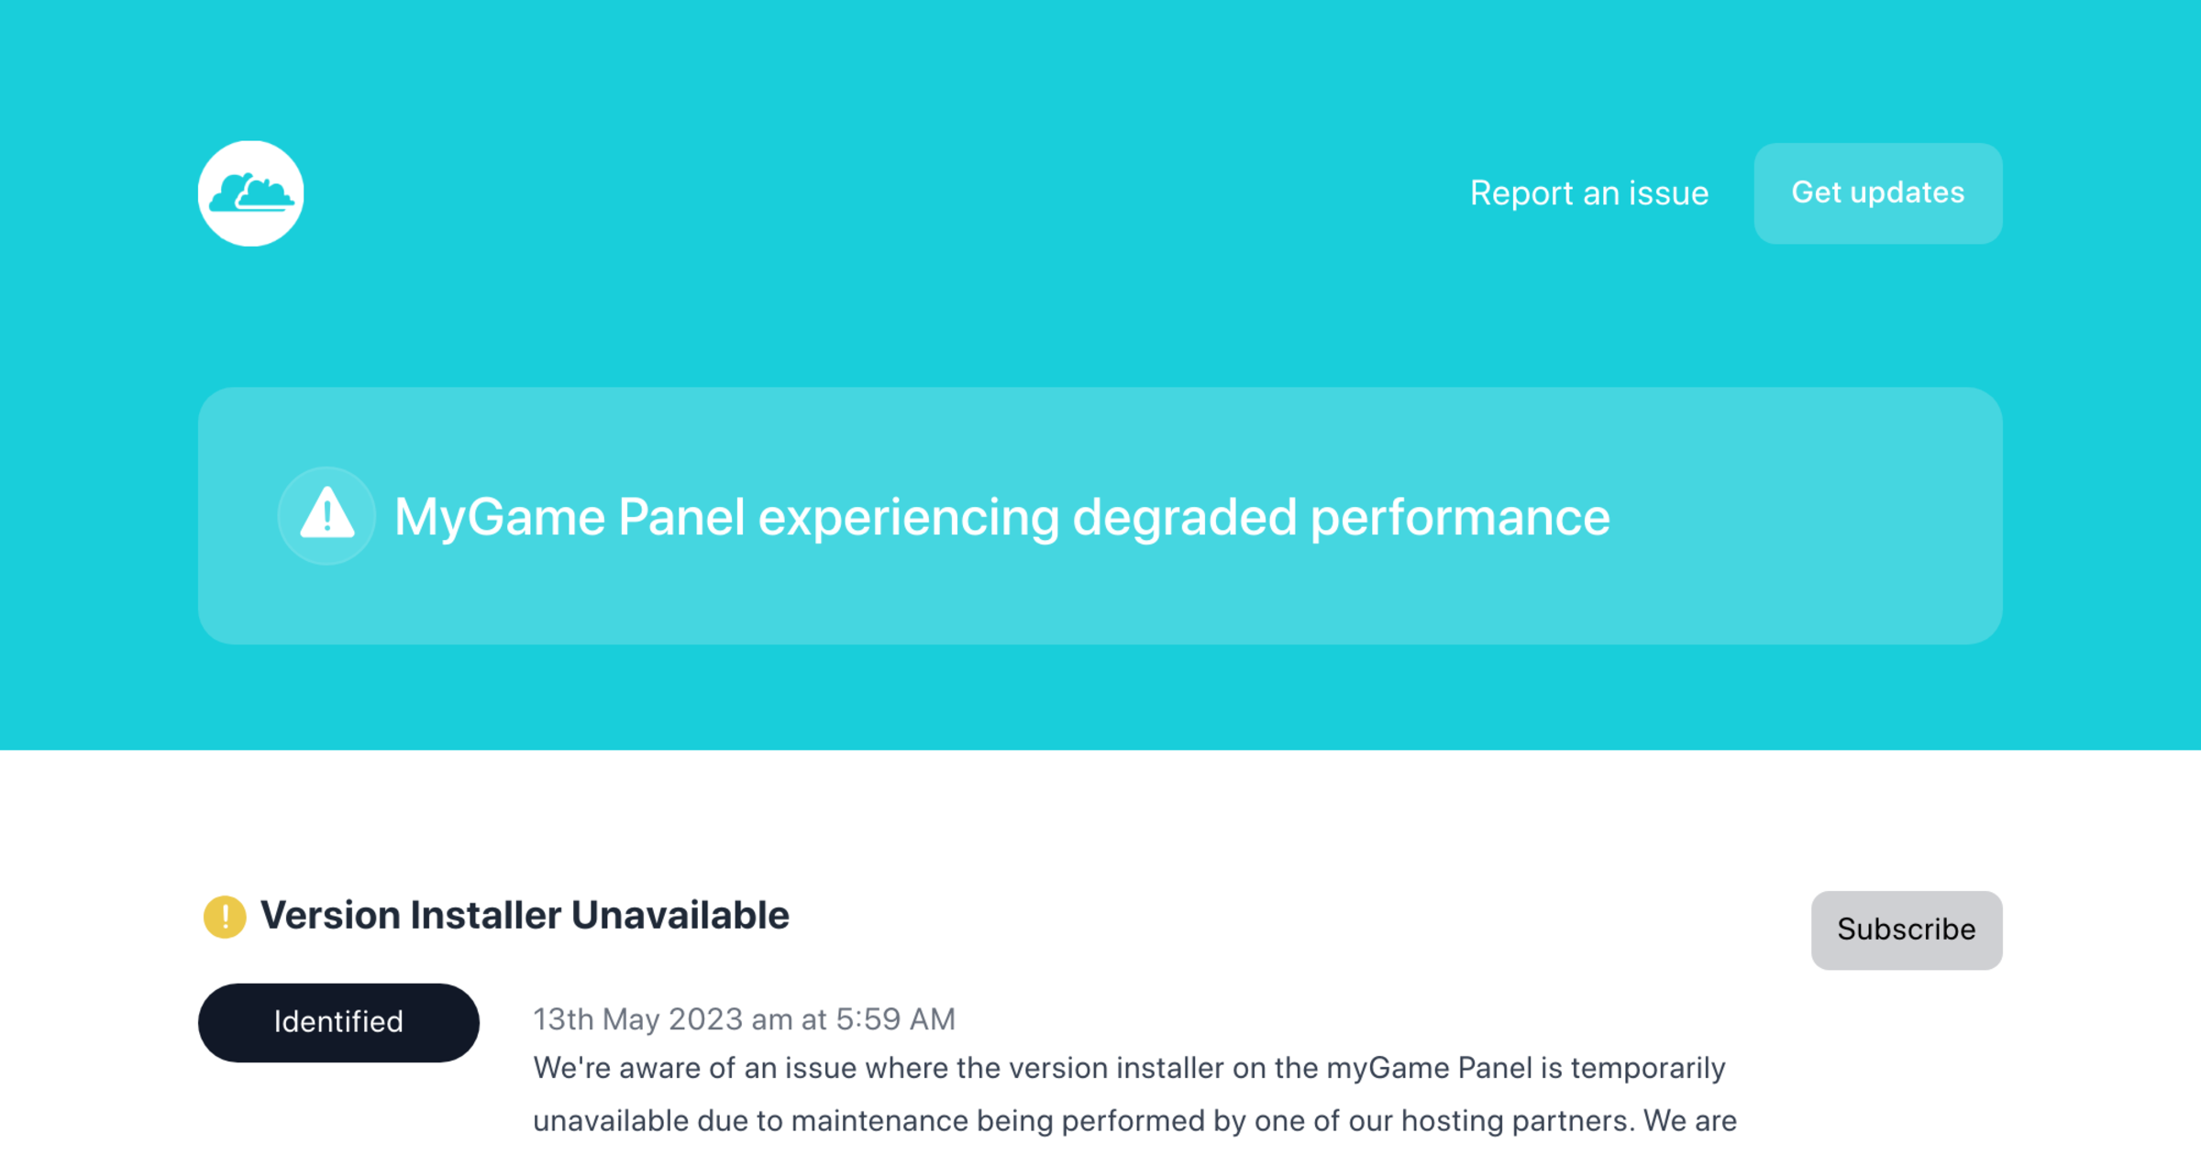Open Report an issue
Viewport: 2201px width, 1155px height.
click(x=1589, y=192)
